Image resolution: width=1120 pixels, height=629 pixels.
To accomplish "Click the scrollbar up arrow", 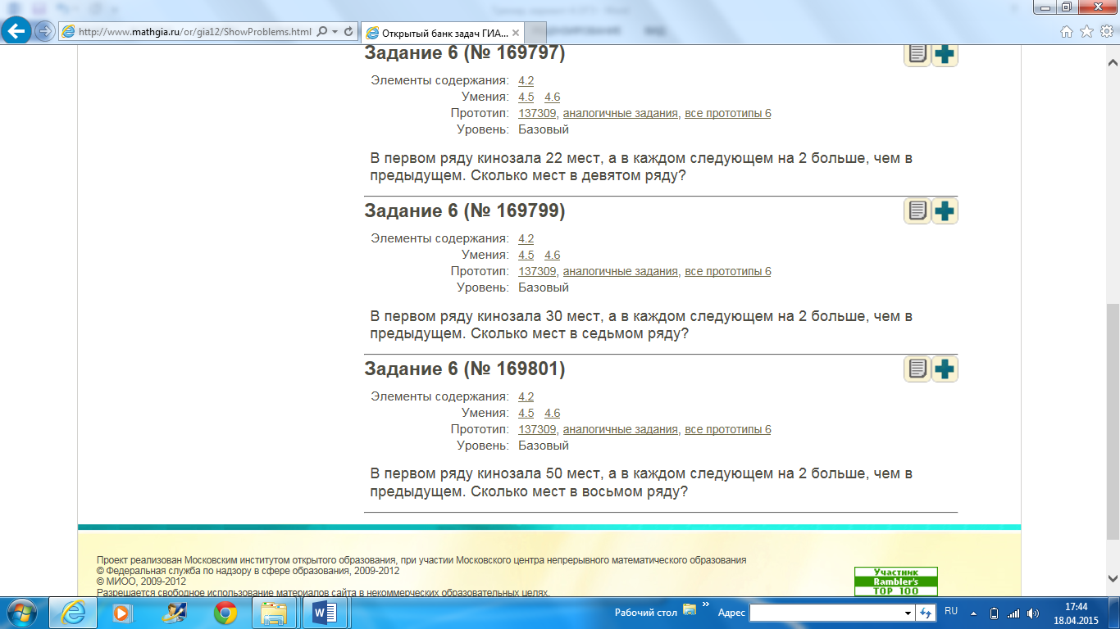I will (1113, 61).
